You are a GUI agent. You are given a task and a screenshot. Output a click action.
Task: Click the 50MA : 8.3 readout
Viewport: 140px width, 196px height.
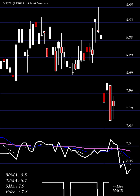(16, 175)
